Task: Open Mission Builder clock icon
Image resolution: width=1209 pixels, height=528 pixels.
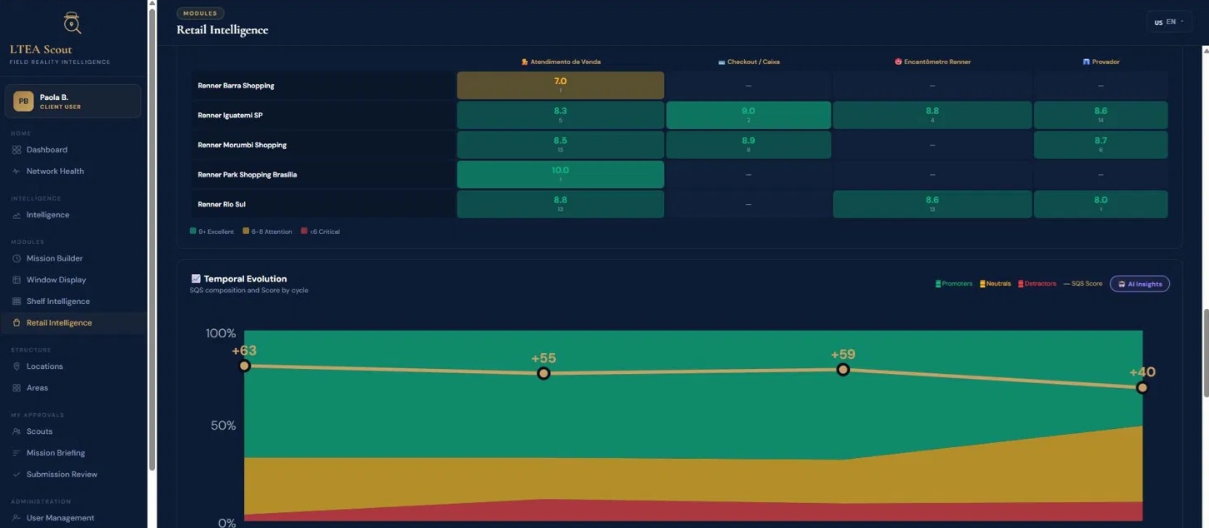Action: [17, 258]
